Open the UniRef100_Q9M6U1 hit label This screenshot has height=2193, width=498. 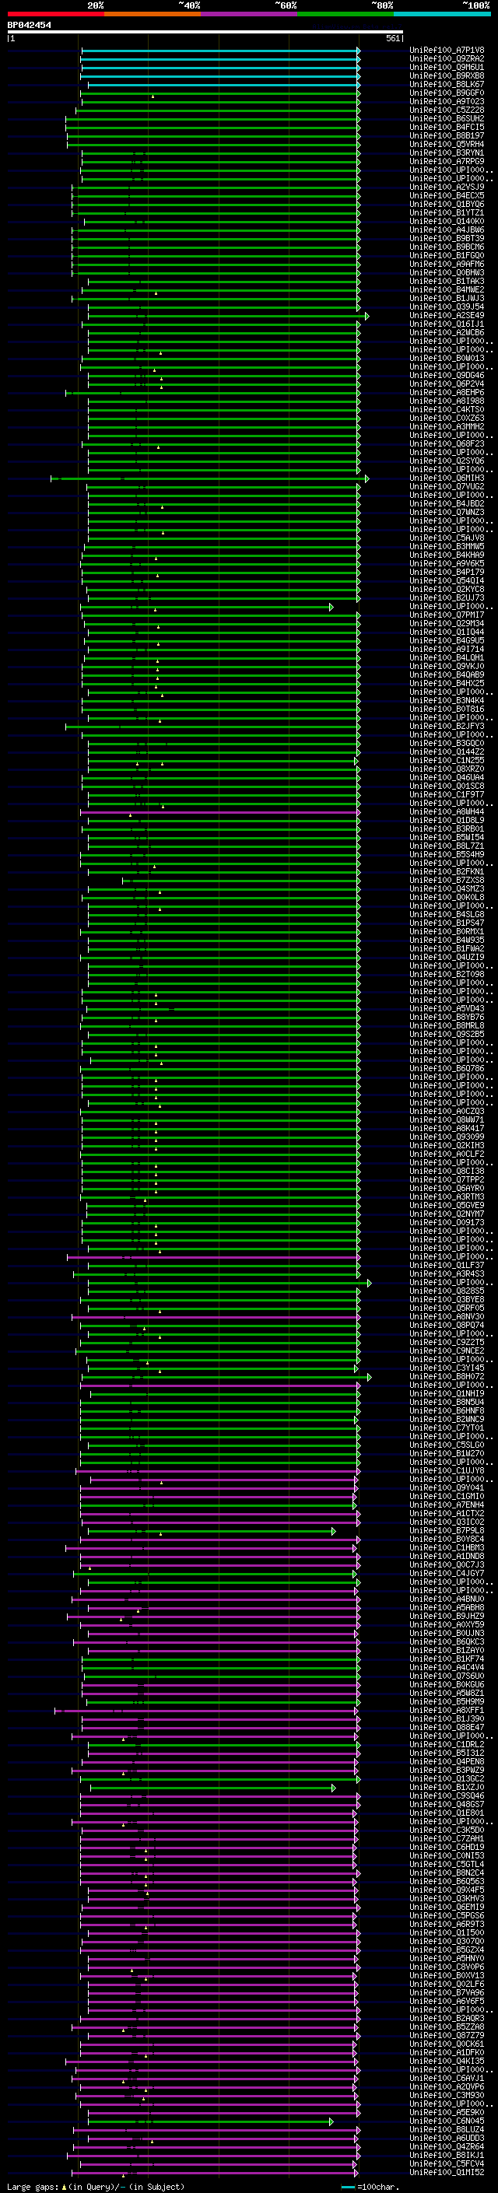(447, 67)
